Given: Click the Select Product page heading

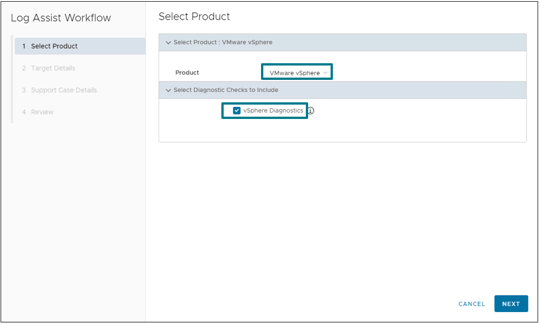Looking at the screenshot, I should (x=194, y=17).
